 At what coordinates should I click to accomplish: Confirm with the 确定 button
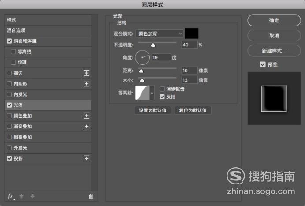274,20
